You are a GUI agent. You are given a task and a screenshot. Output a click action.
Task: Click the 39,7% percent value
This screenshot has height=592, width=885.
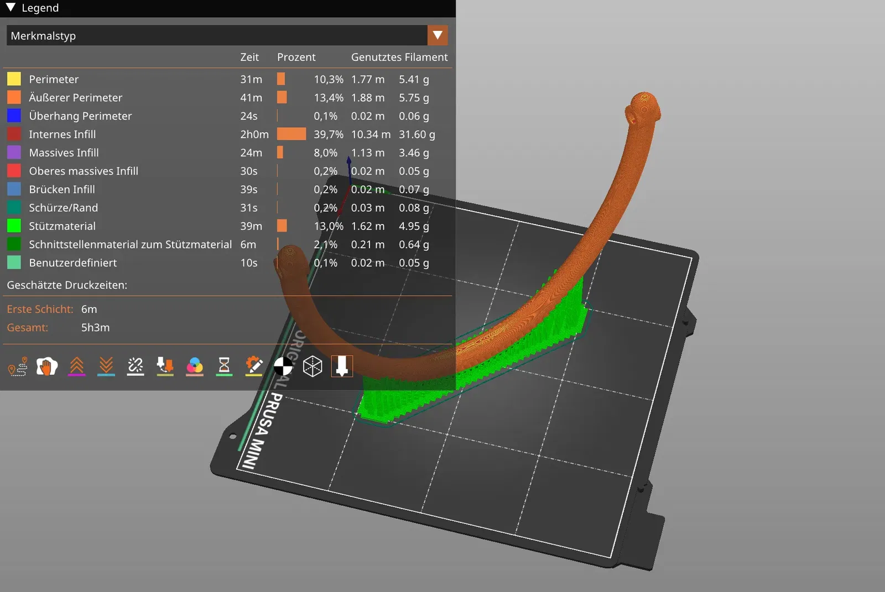coord(329,134)
